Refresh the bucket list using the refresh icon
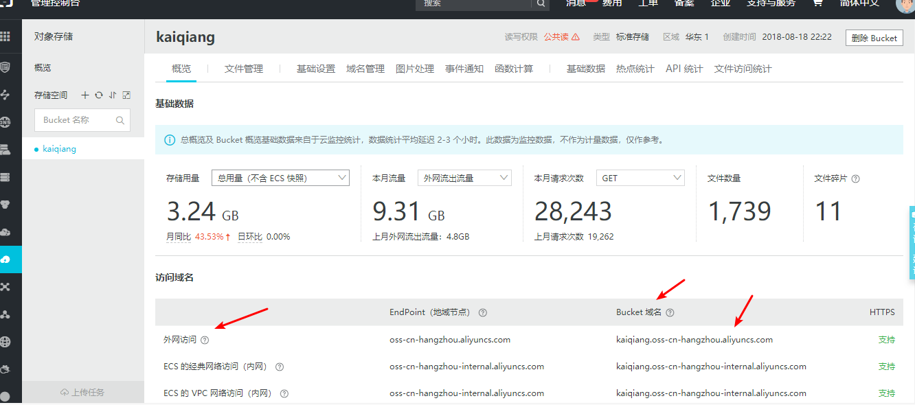Image resolution: width=915 pixels, height=405 pixels. click(x=98, y=95)
